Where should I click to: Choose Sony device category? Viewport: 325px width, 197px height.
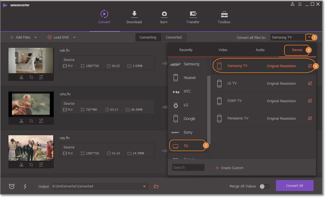[187, 132]
